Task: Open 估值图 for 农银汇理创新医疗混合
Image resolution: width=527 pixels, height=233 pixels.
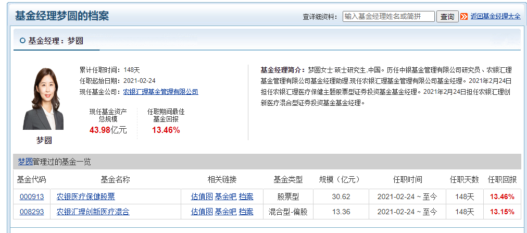Action: (202, 212)
